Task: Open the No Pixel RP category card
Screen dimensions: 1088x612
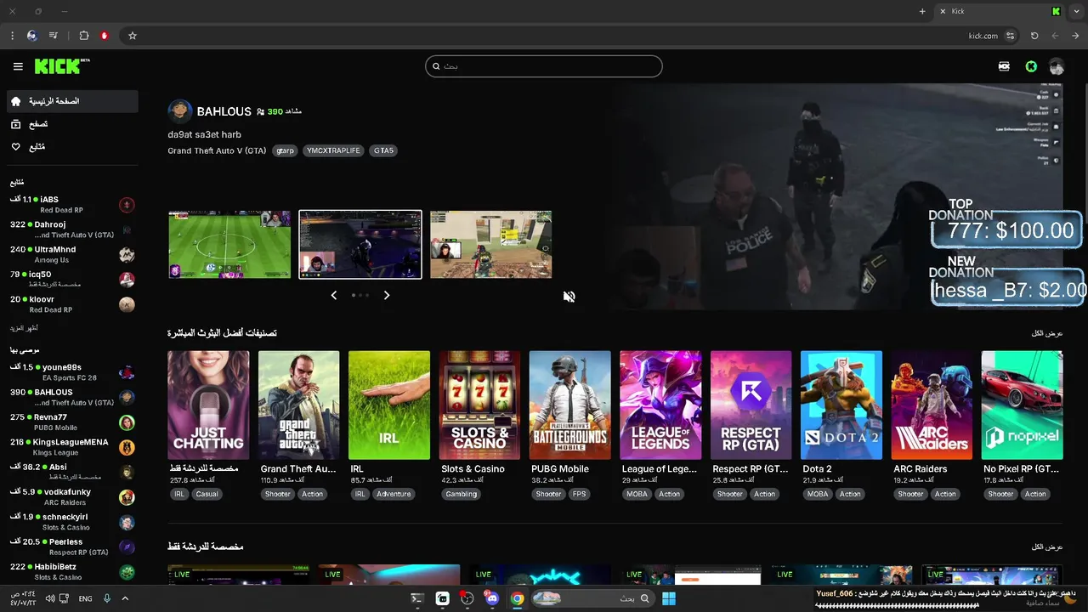Action: pos(1023,405)
